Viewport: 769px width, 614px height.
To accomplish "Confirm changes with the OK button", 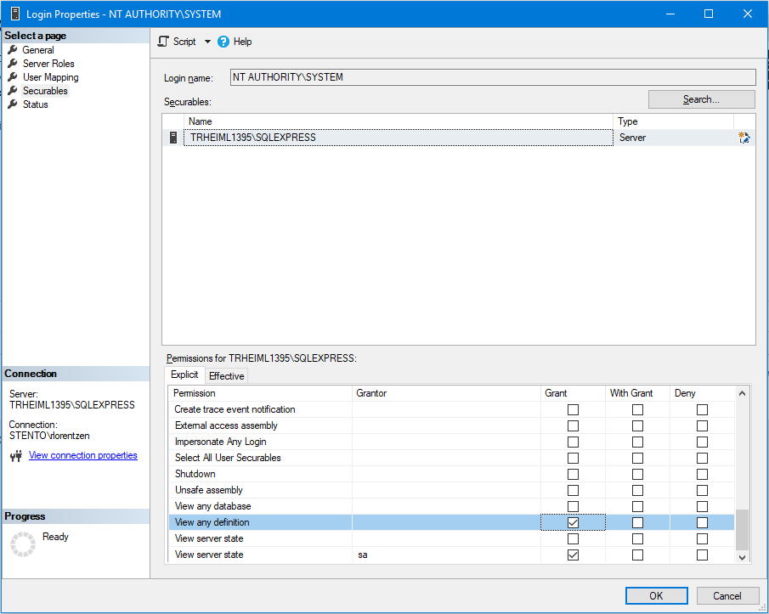I will pos(656,595).
